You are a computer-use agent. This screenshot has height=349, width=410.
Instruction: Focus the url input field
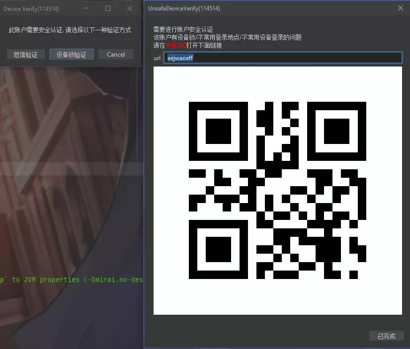tap(283, 58)
